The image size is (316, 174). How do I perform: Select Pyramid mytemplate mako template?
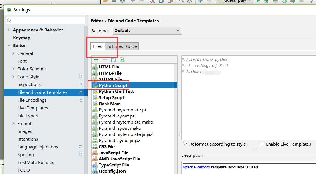(x=126, y=122)
